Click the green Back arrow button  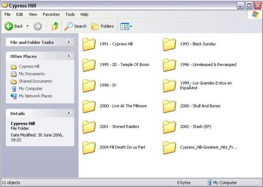(x=9, y=26)
